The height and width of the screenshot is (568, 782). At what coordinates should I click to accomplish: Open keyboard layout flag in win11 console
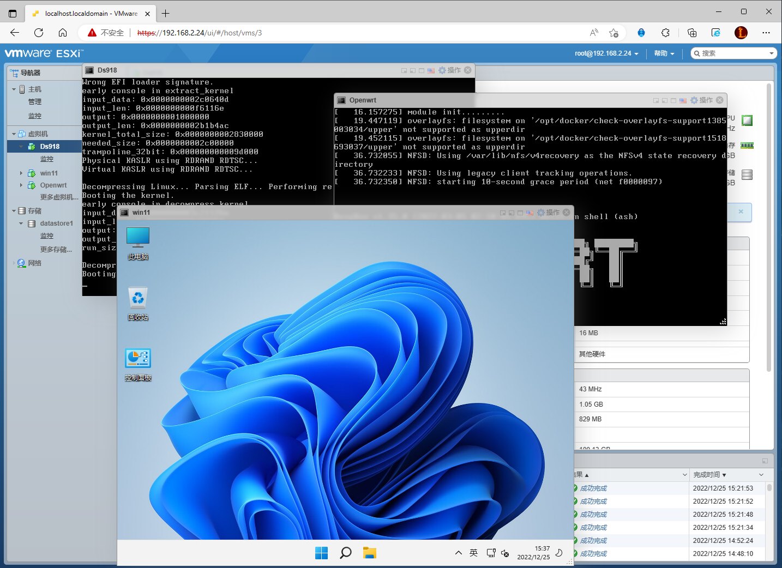click(530, 213)
